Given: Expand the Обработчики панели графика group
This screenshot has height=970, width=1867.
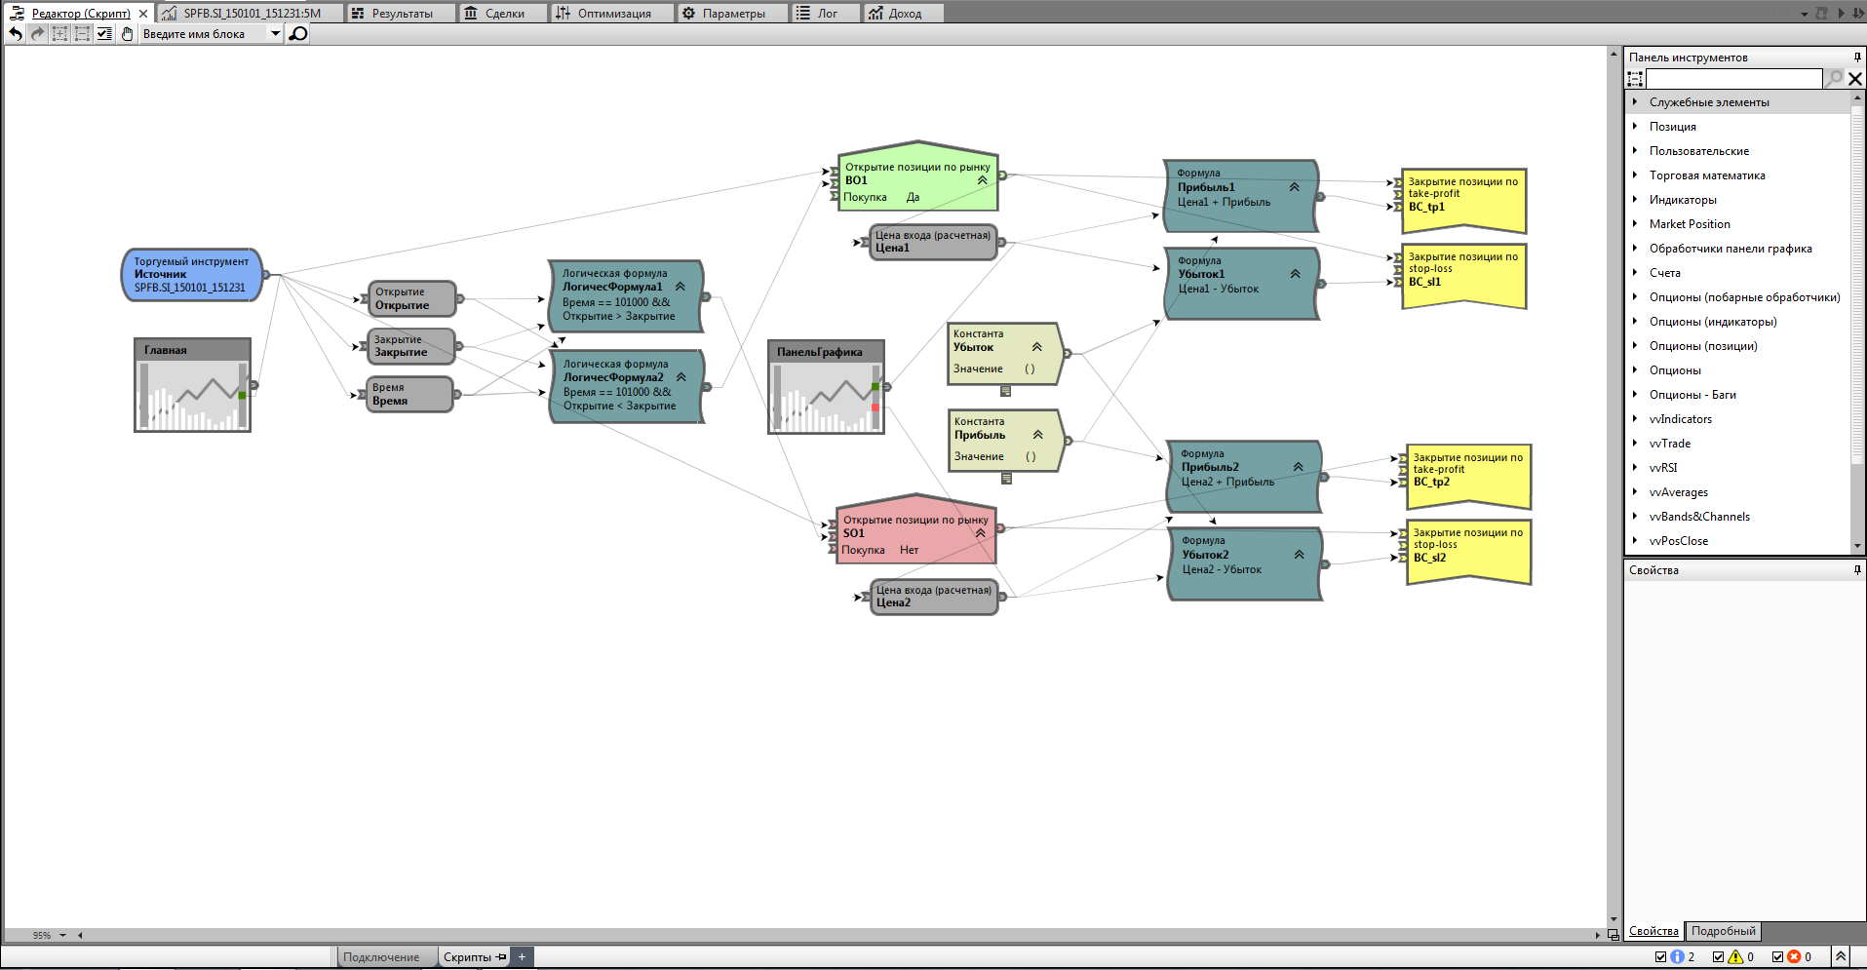Looking at the screenshot, I should pyautogui.click(x=1635, y=248).
